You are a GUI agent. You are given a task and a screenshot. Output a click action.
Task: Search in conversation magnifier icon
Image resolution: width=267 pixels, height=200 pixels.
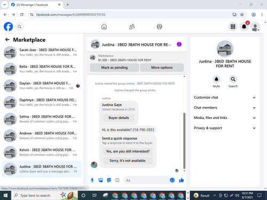click(x=233, y=79)
